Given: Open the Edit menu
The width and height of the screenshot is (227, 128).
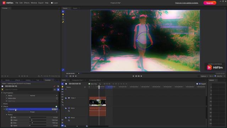Looking at the screenshot, I should [21, 3].
